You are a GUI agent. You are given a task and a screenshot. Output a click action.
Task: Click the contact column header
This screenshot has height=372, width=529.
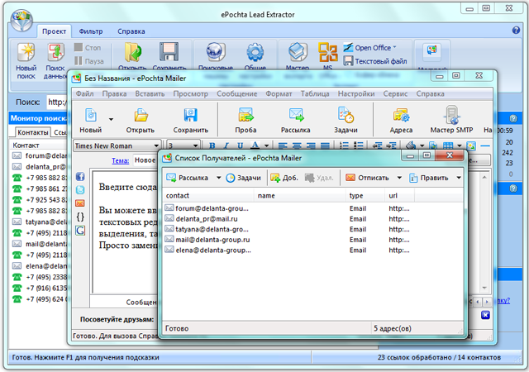click(x=208, y=196)
